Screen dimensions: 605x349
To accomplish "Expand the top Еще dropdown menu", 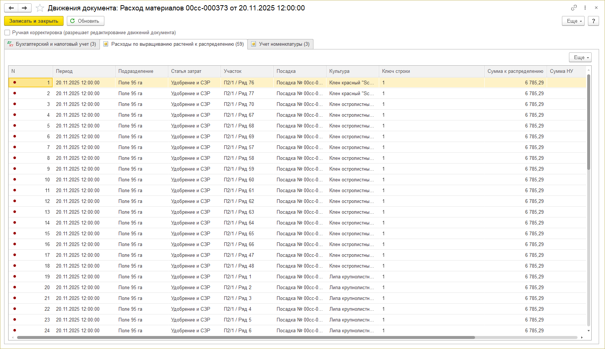I will tap(573, 21).
